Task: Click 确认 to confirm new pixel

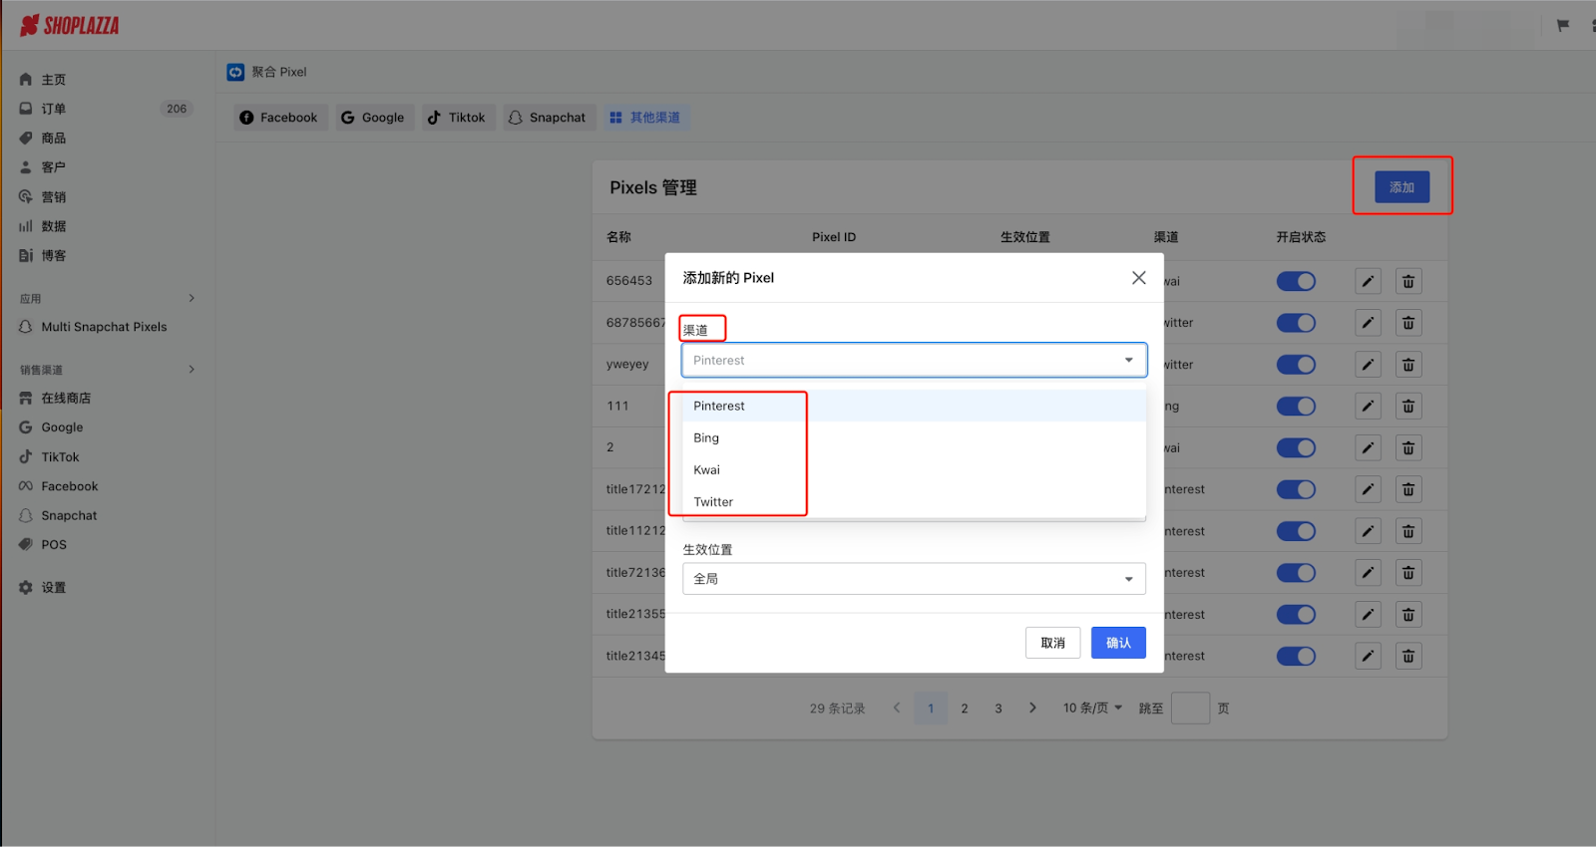Action: [x=1118, y=643]
